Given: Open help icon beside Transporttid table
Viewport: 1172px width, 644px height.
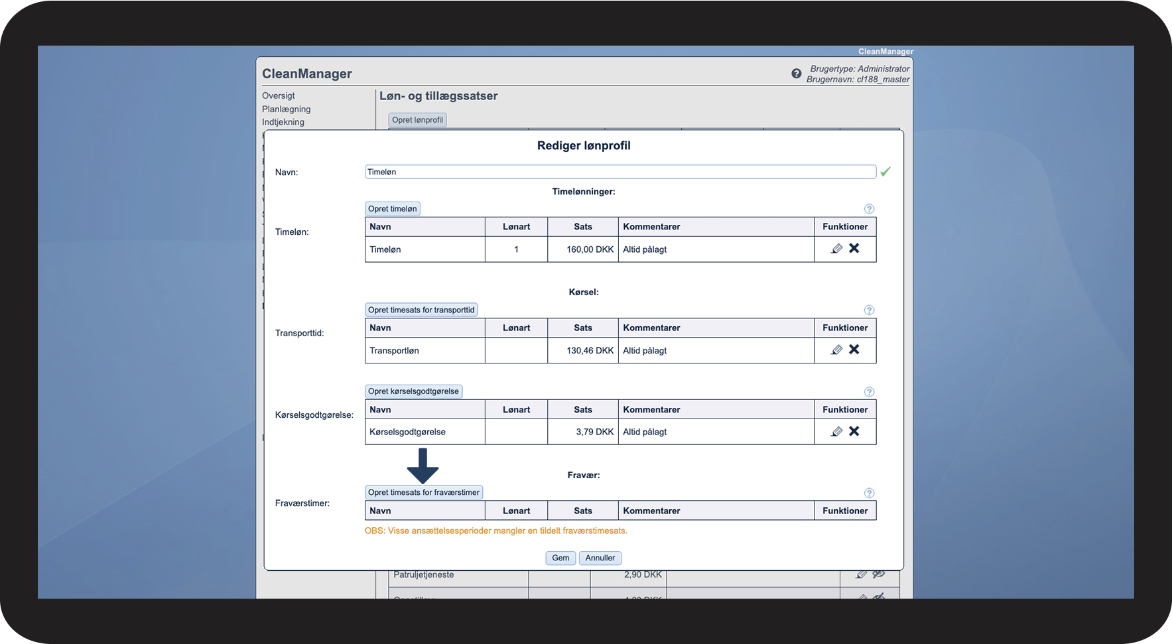Looking at the screenshot, I should pos(869,310).
